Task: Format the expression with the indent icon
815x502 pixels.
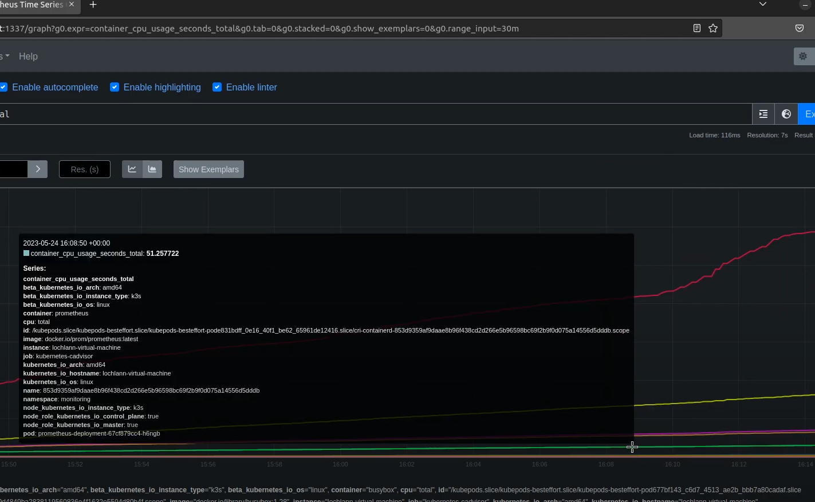Action: [763, 114]
